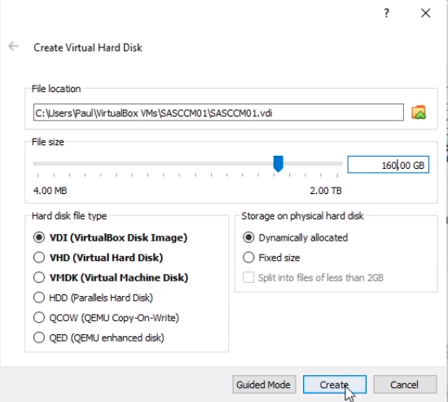The width and height of the screenshot is (448, 402).
Task: Switch storage to Fixed size
Action: tap(248, 258)
